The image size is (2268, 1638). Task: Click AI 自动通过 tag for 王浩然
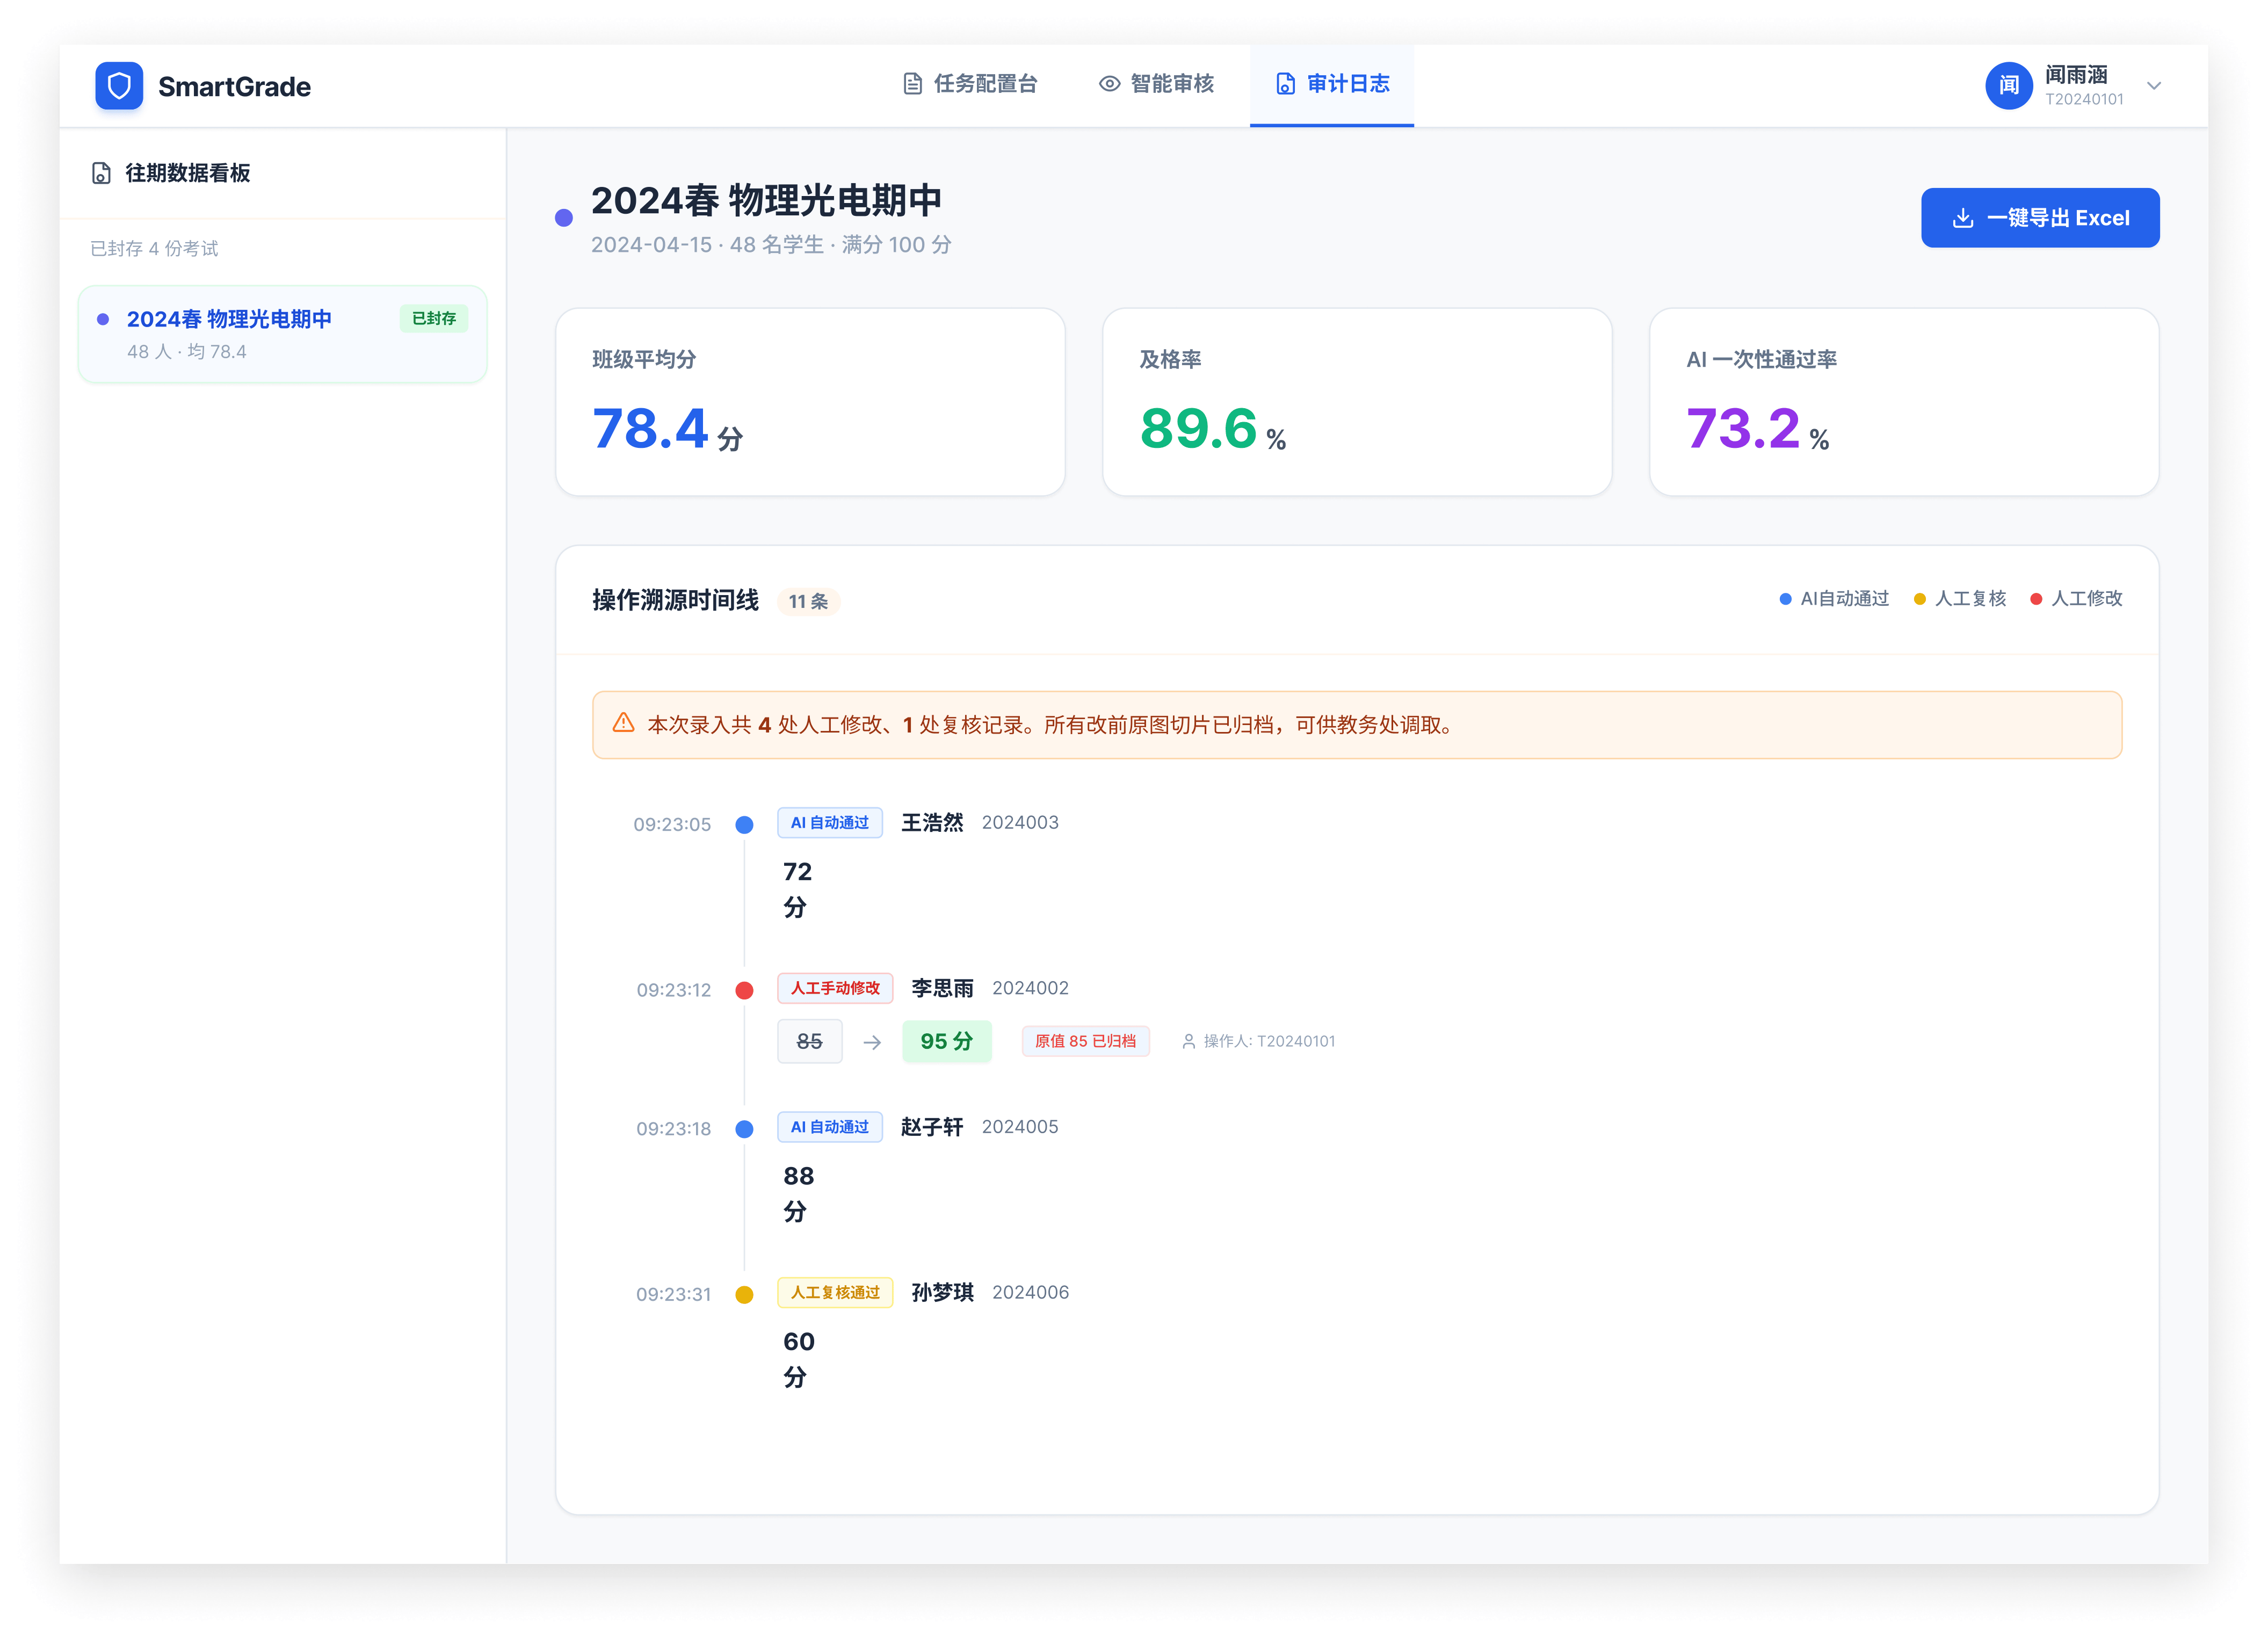(830, 822)
